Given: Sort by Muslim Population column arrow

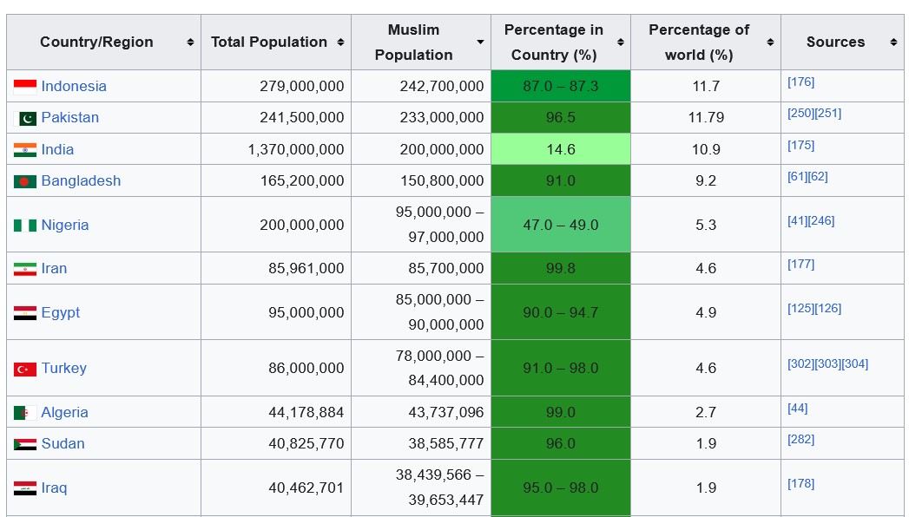Looking at the screenshot, I should (480, 43).
